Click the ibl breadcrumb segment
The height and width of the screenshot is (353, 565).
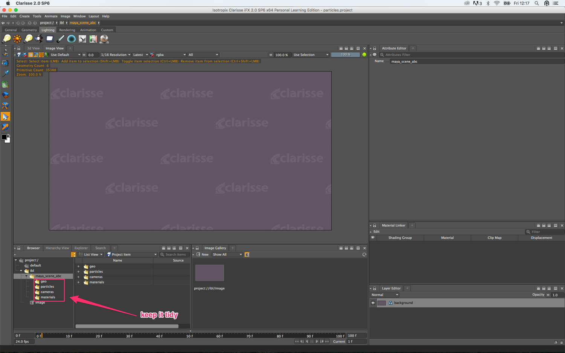click(62, 23)
